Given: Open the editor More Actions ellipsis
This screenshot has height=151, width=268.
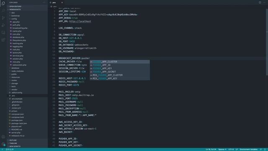Looking at the screenshot, I should pos(264,3).
